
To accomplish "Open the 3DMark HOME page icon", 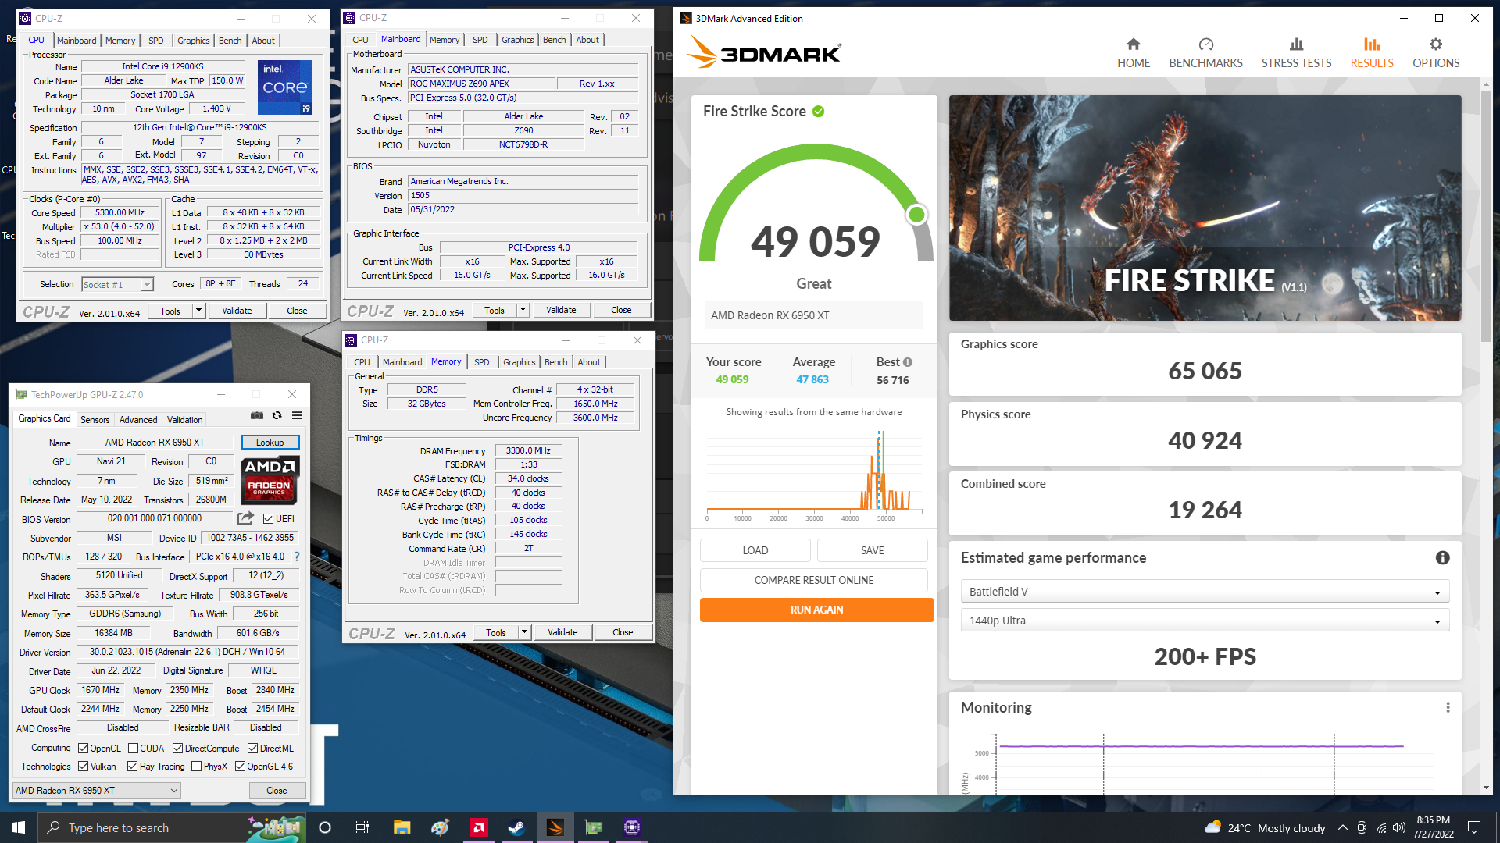I will point(1133,44).
